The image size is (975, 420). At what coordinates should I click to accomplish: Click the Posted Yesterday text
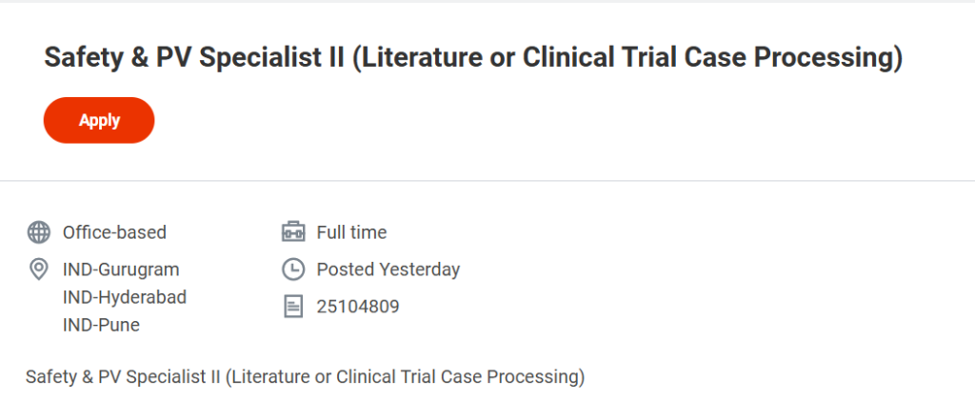388,270
